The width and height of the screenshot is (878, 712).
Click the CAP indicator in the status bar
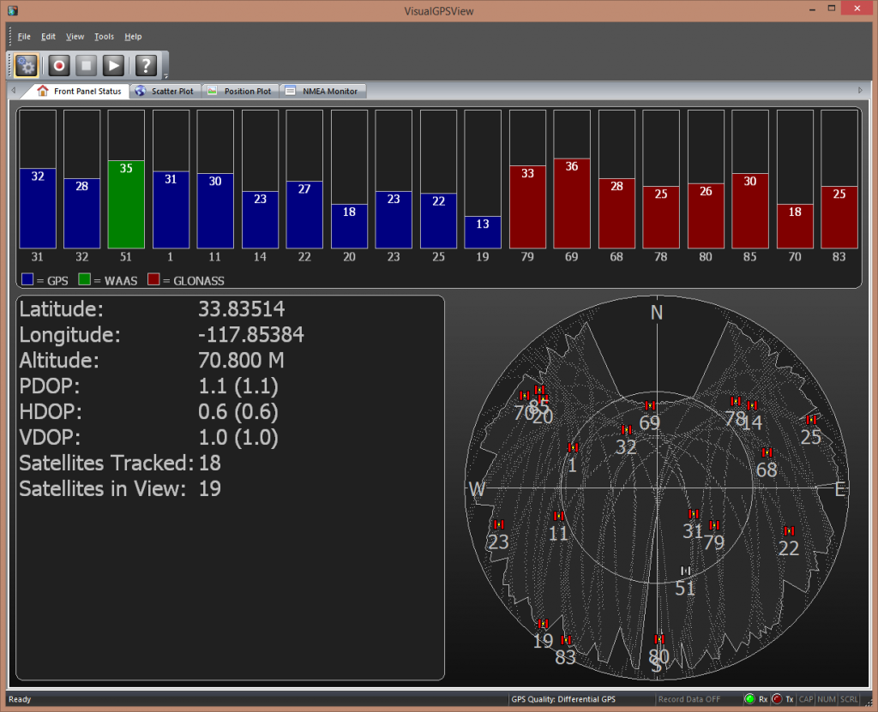[x=806, y=699]
